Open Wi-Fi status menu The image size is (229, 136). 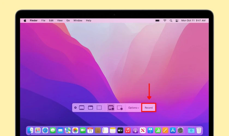165,20
